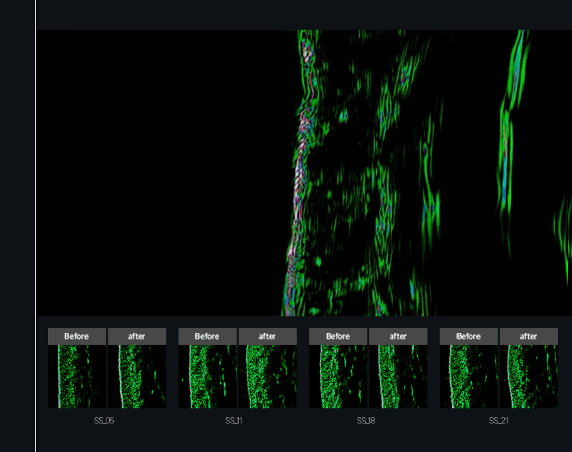This screenshot has width=572, height=452.
Task: View the SS_18 Before thumbnail image
Action: pyautogui.click(x=338, y=376)
